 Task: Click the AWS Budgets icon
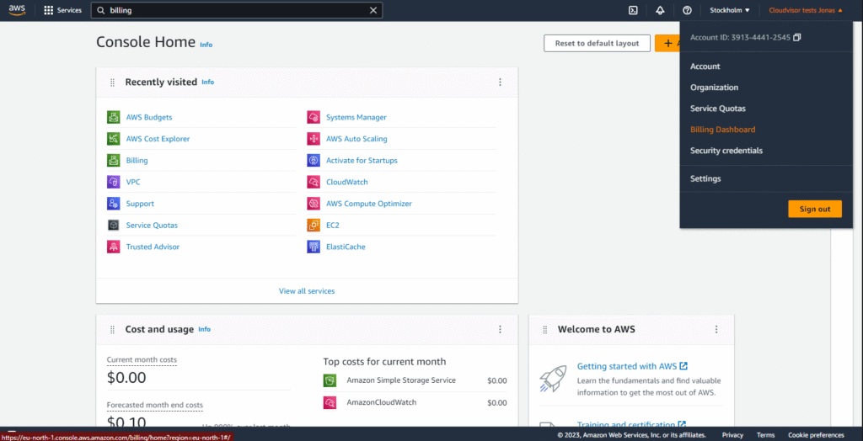tap(114, 117)
